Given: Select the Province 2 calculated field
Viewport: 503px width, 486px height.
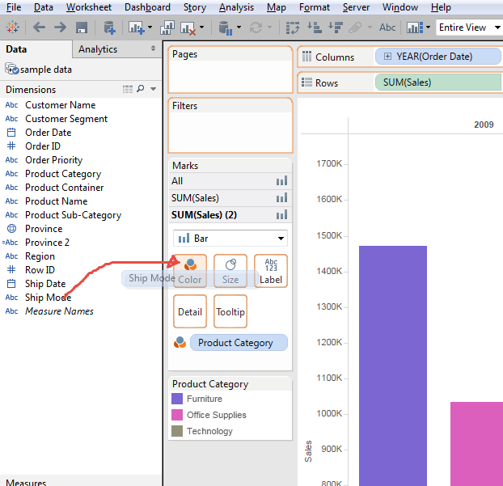Looking at the screenshot, I should (47, 243).
